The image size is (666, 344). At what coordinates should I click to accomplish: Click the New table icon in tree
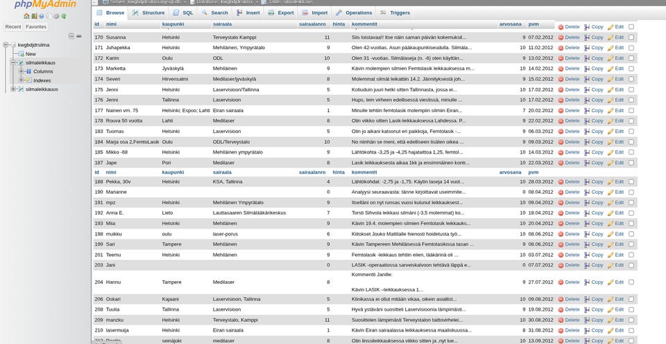pos(21,54)
